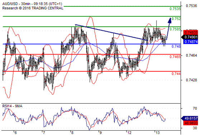Click the blue price tag 0.74874
Viewport: 200px width, 136px height.
191,42
